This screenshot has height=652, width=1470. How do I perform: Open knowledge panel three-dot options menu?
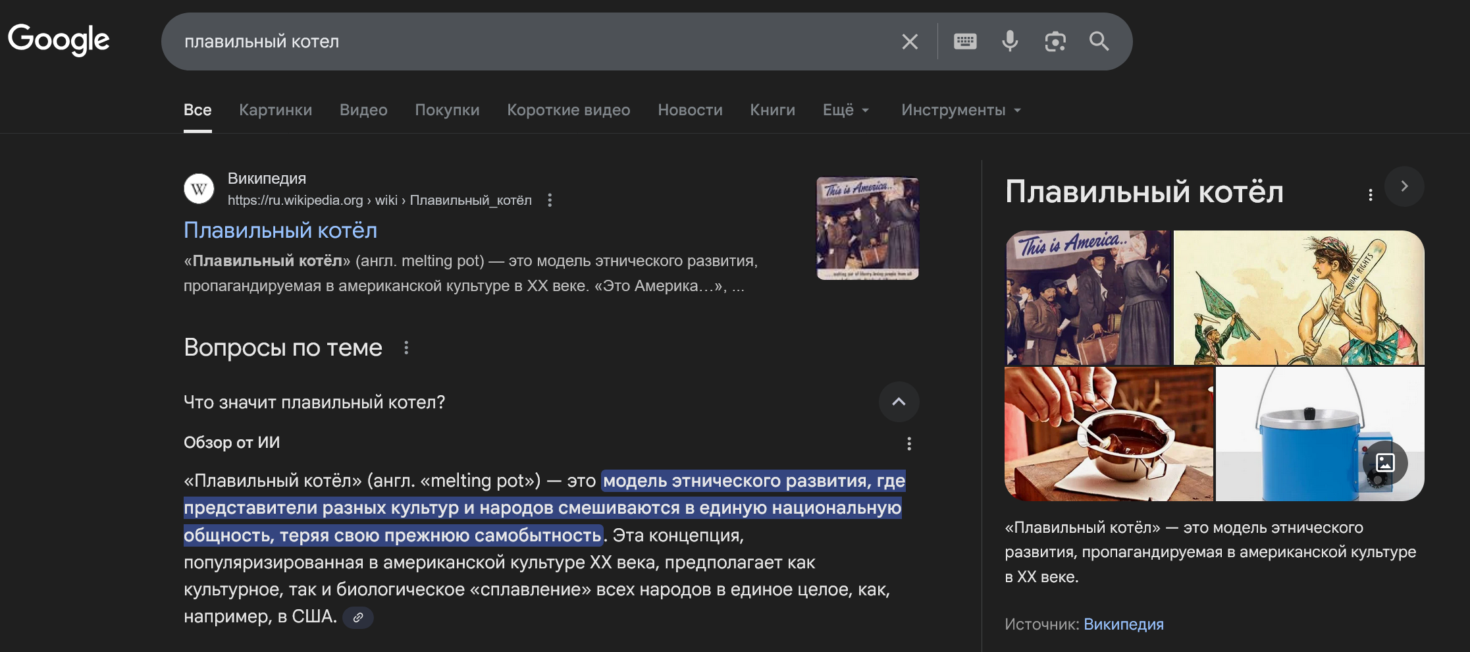(1371, 195)
